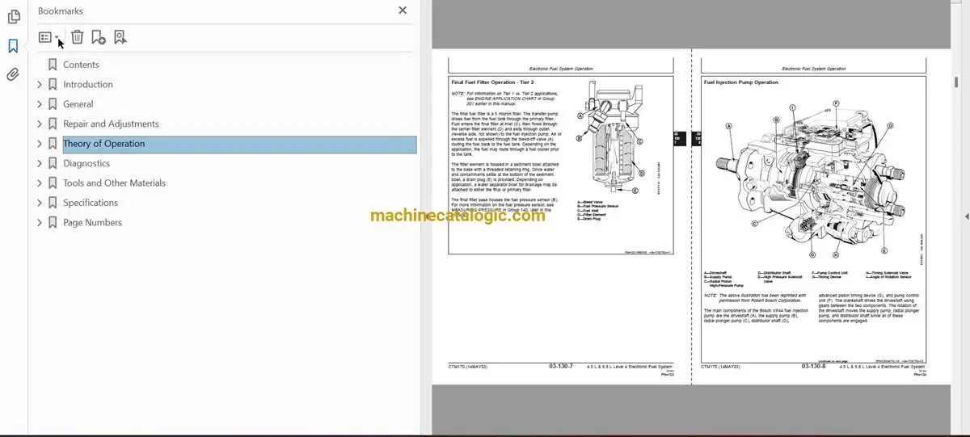Expand the General bookmark
This screenshot has height=437, width=970.
[40, 104]
